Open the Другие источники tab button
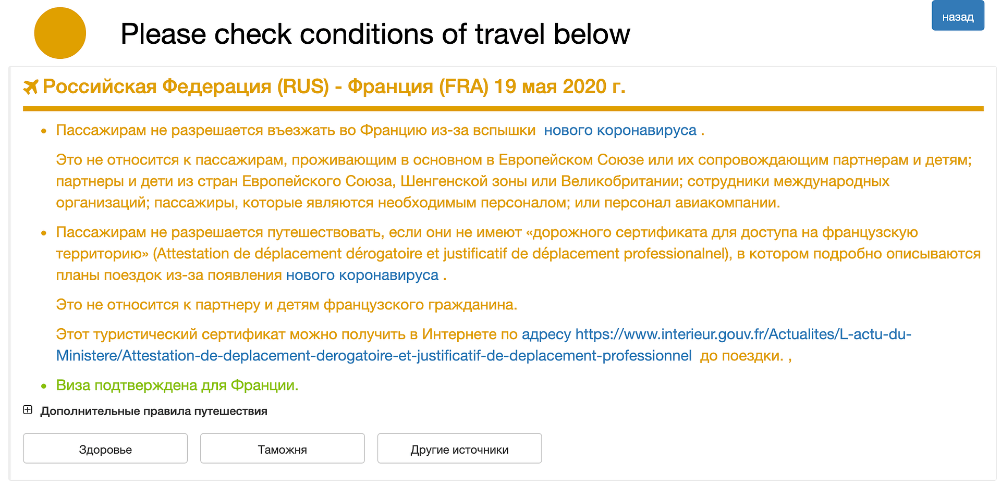Viewport: 1001px width, 499px height. point(460,448)
